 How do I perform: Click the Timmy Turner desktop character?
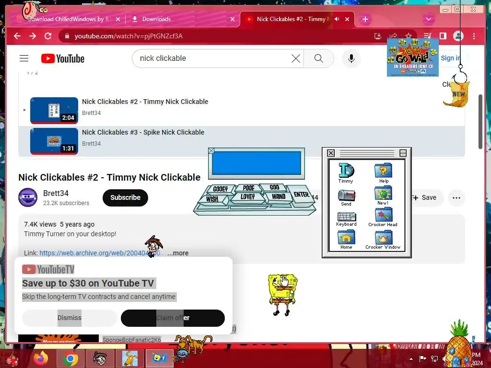(x=153, y=246)
